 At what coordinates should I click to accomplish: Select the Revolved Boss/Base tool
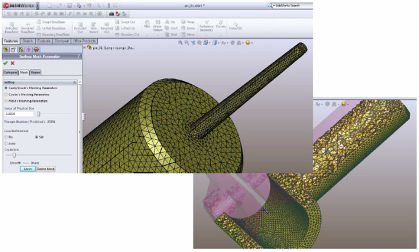click(x=28, y=28)
